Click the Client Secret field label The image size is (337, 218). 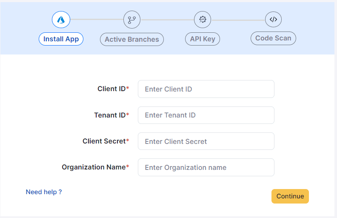[x=105, y=141]
